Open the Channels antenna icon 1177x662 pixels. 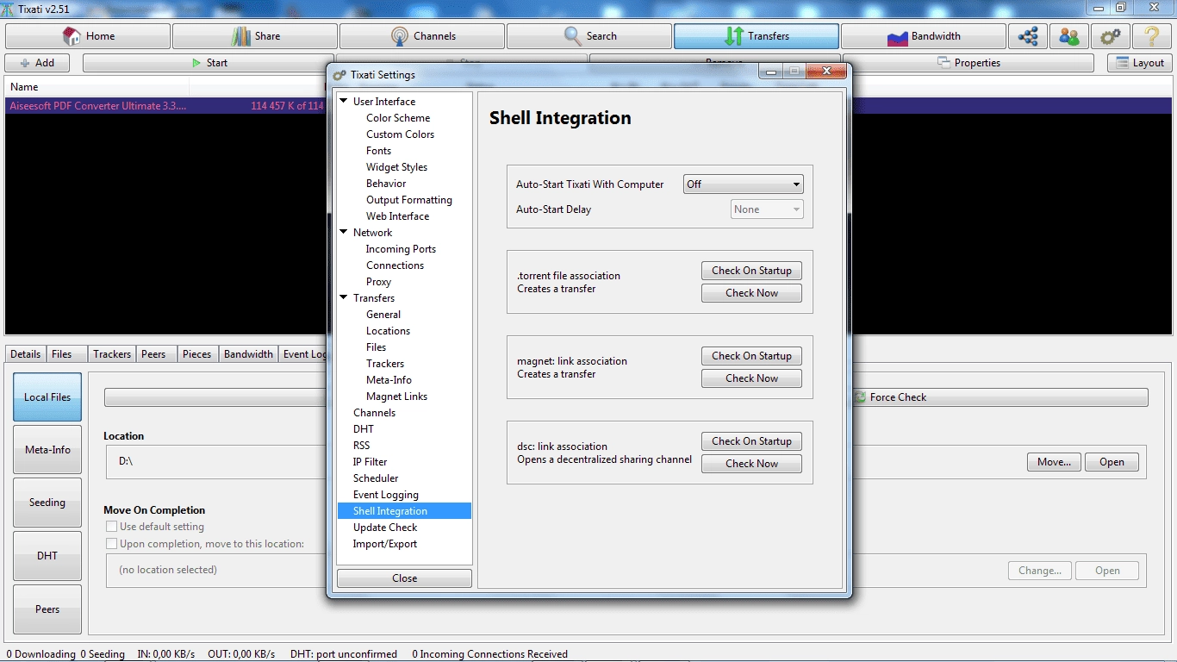click(x=400, y=36)
